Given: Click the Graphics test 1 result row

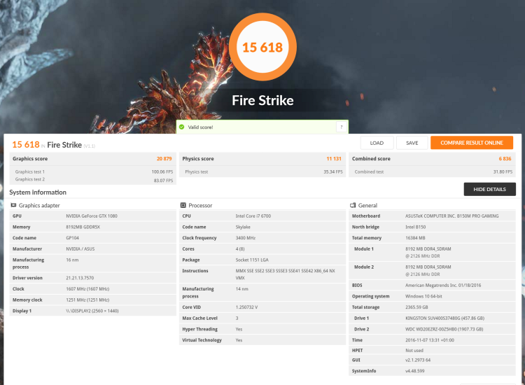Looking at the screenshot, I should (x=92, y=171).
